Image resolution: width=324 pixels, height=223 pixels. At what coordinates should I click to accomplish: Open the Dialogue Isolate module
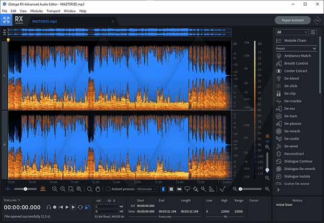pos(293,177)
